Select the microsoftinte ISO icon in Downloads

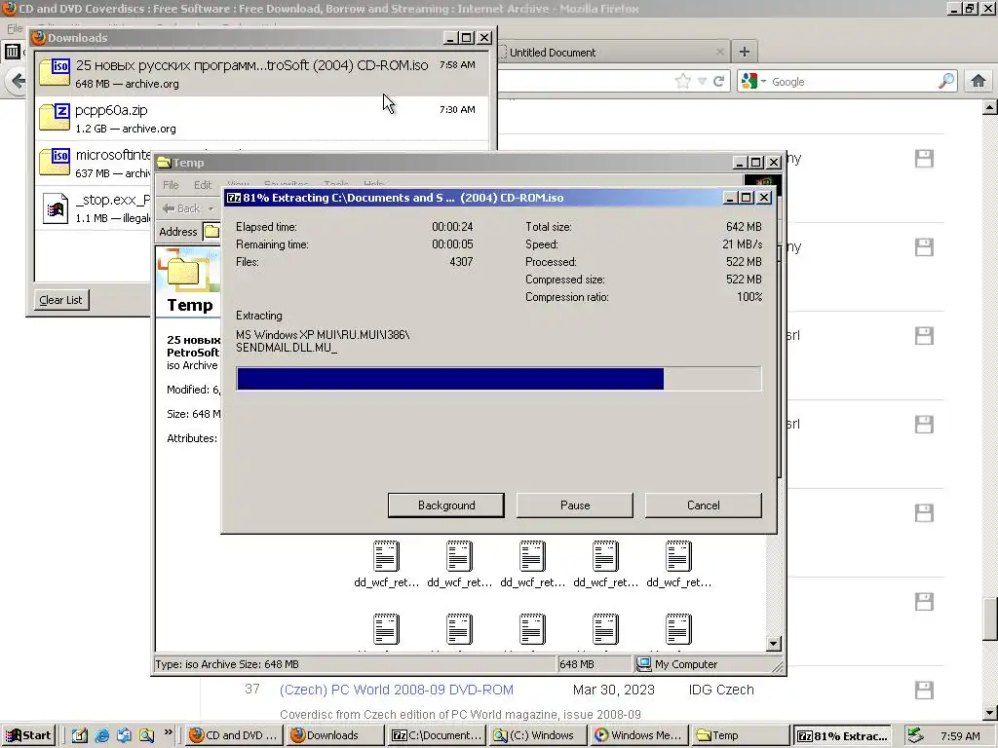55,163
